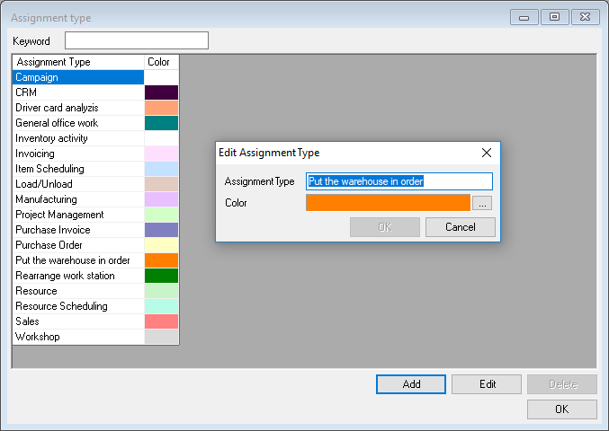Select Driver card analyzis row
The image size is (609, 431).
pos(77,108)
